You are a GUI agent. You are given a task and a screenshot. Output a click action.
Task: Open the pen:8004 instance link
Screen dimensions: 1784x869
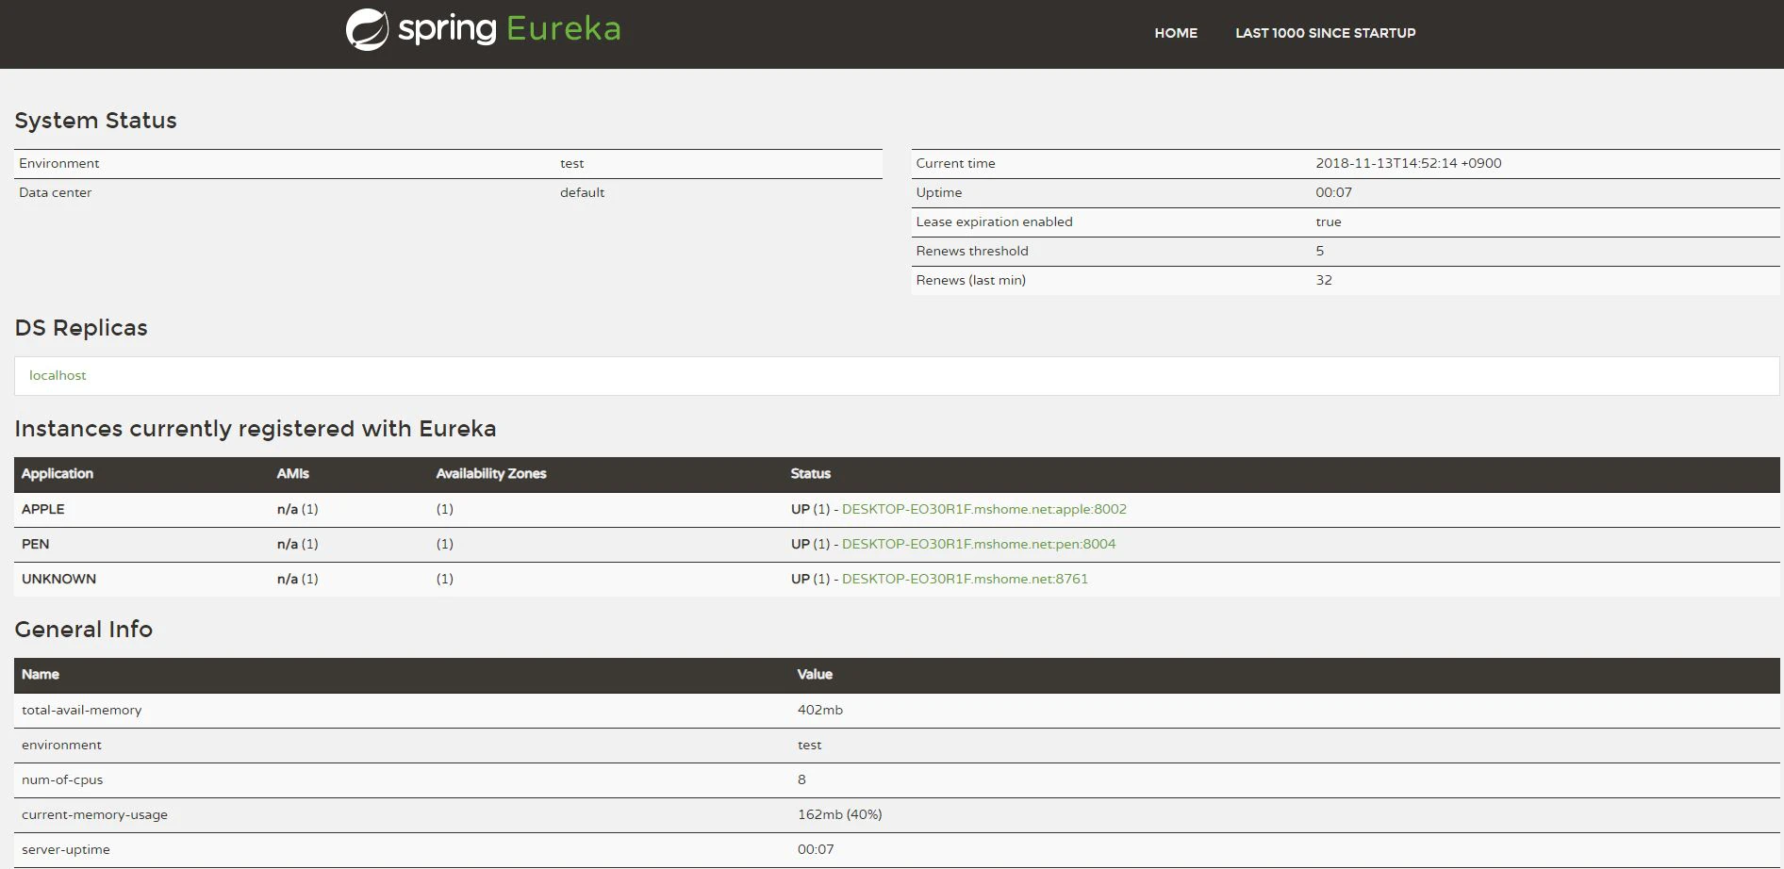979,544
